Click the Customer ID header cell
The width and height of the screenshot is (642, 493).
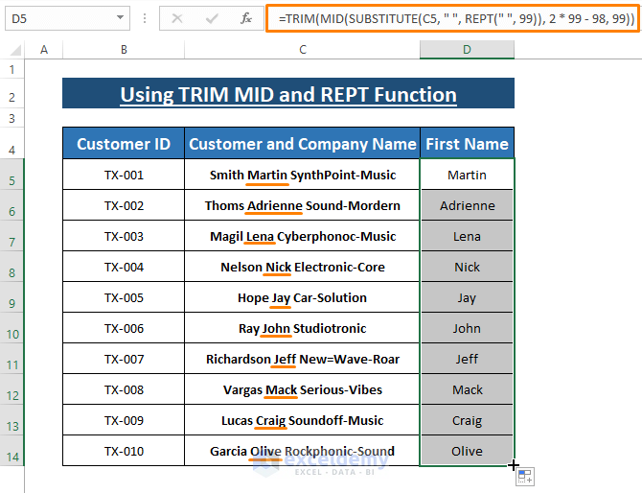click(124, 144)
